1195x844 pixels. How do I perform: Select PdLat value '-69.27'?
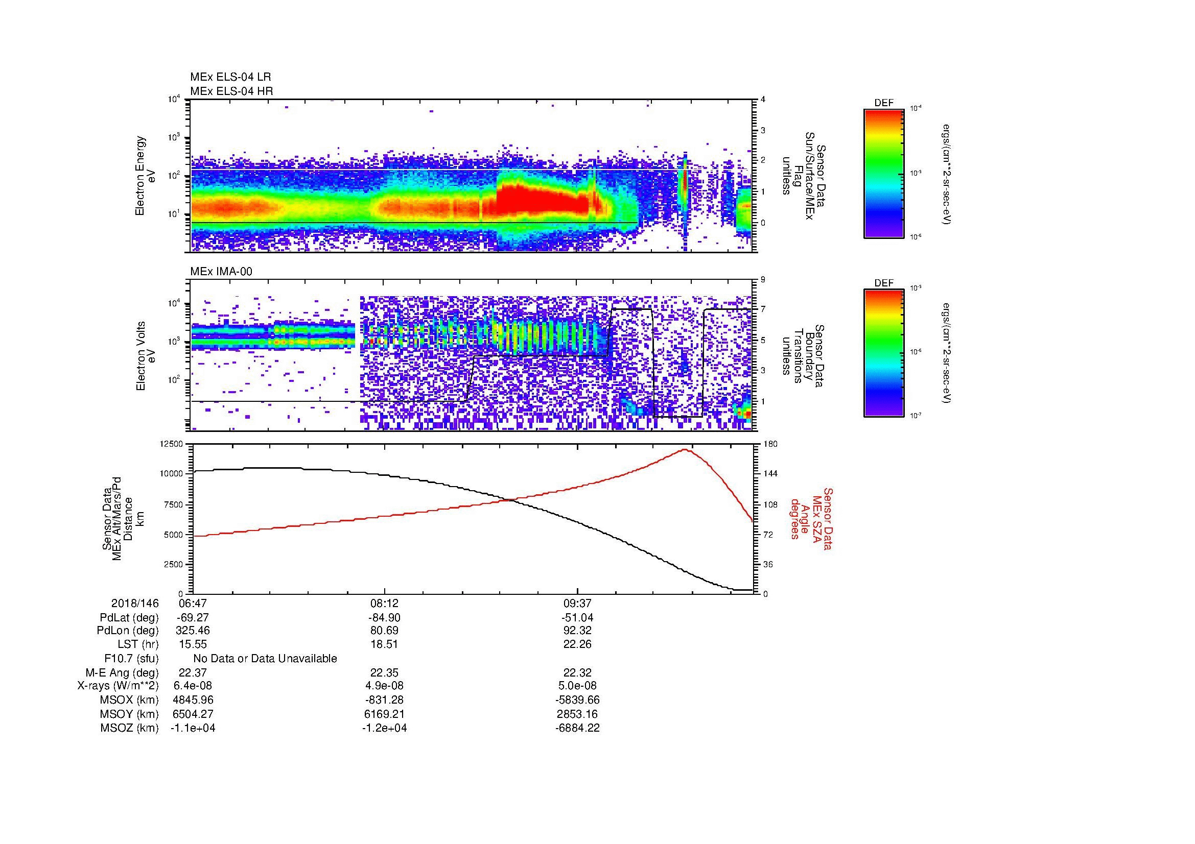click(x=193, y=618)
